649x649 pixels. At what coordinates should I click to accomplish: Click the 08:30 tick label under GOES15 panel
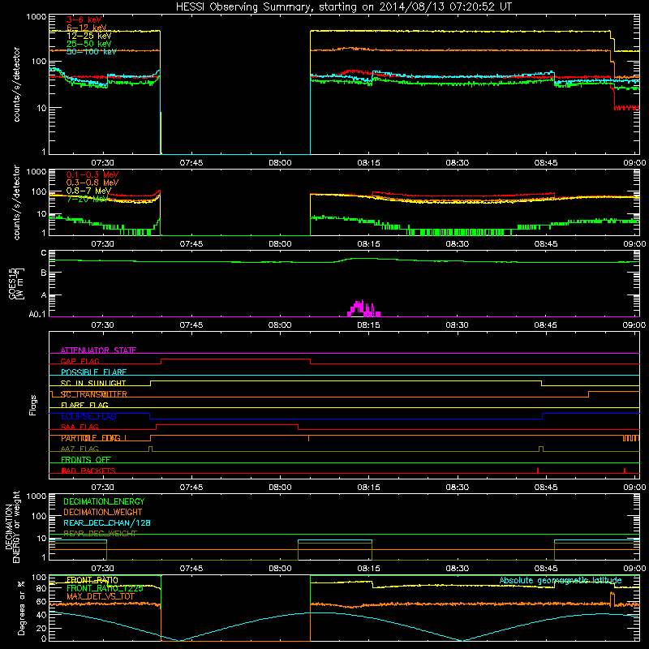click(457, 325)
